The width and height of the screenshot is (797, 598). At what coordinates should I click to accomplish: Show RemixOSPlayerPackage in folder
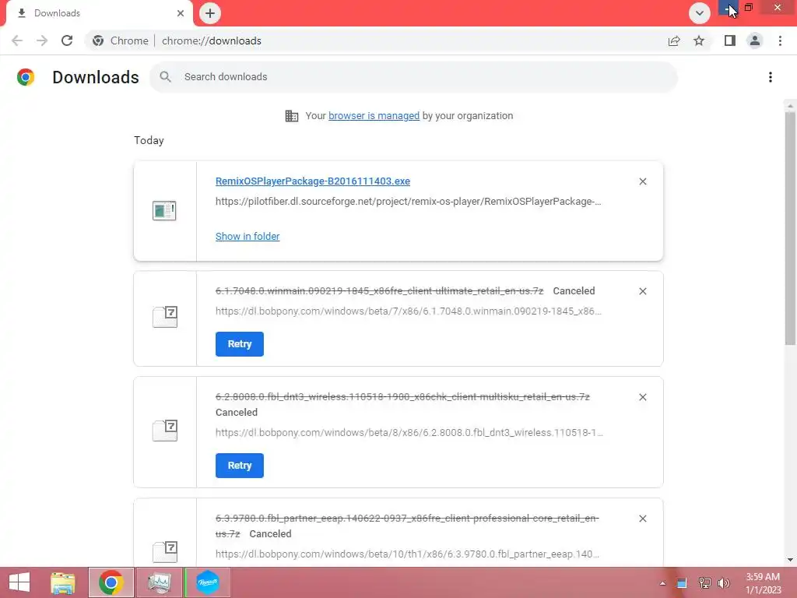(x=248, y=237)
